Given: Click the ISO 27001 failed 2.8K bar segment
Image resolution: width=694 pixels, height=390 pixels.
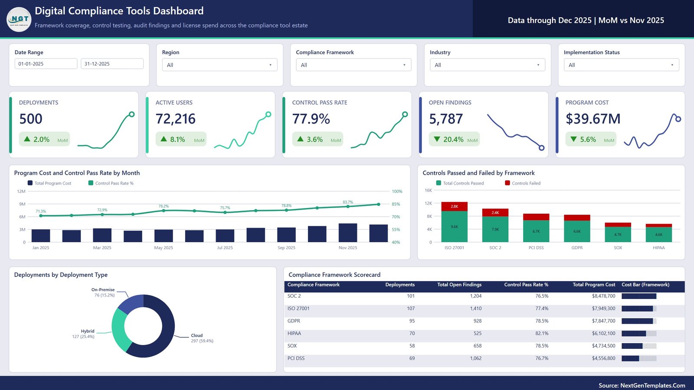Looking at the screenshot, I should click(454, 206).
